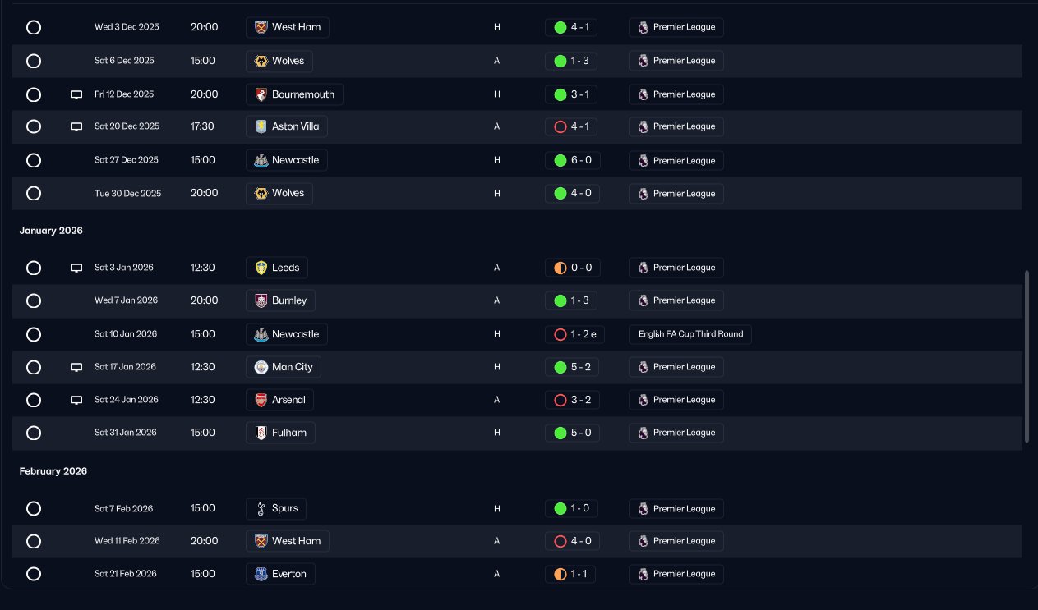Click the TV icon on Aston Villa fixture
Viewport: 1038px width, 610px height.
click(x=76, y=126)
